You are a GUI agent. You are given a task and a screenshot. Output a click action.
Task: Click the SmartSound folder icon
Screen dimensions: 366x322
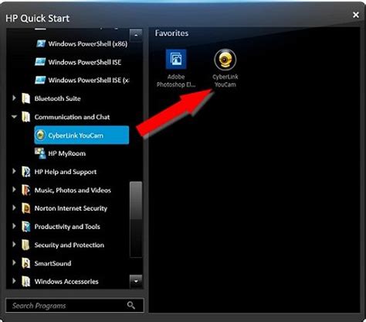25,263
